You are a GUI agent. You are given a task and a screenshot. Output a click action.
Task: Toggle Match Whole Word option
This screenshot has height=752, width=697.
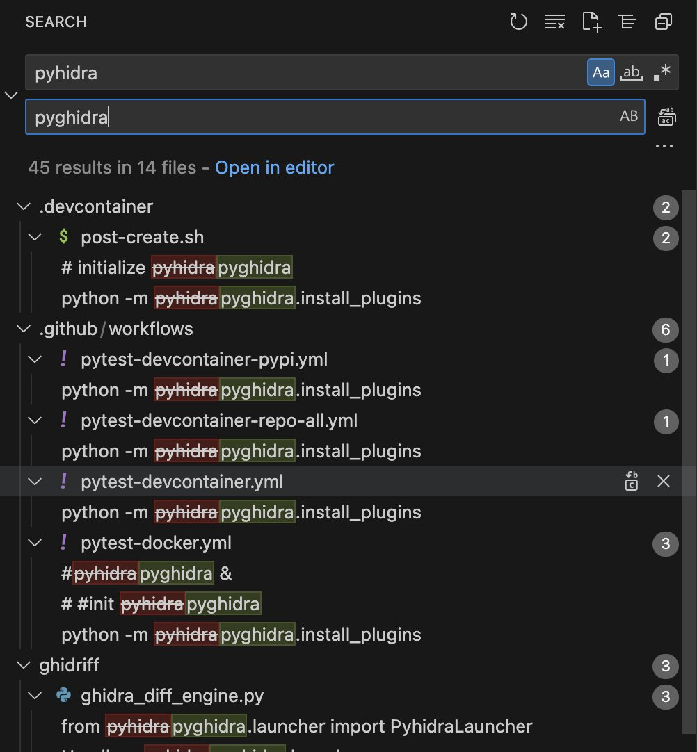click(631, 72)
